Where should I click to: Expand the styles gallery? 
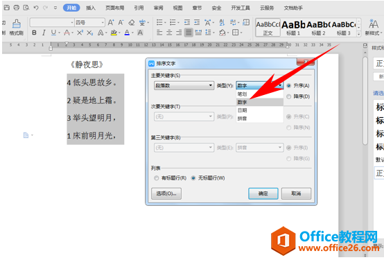[x=359, y=34]
